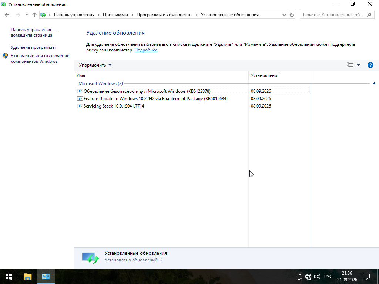Go up one folder level

pyautogui.click(x=34, y=15)
